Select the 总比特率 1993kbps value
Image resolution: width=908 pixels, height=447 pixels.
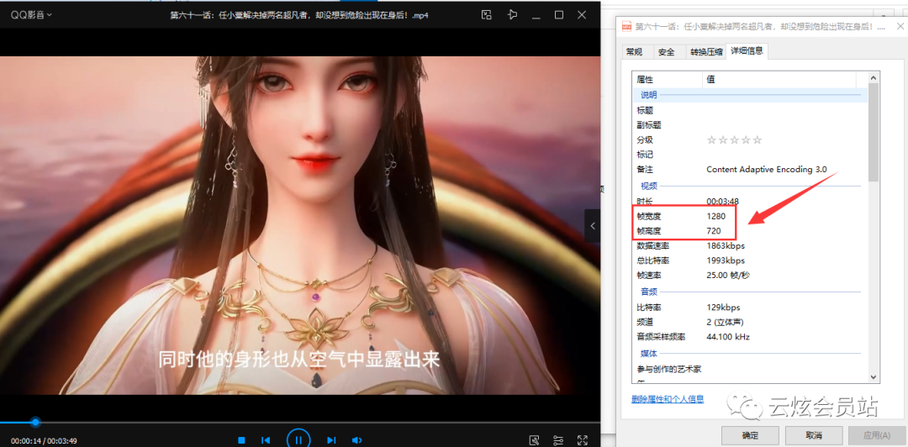tap(726, 260)
